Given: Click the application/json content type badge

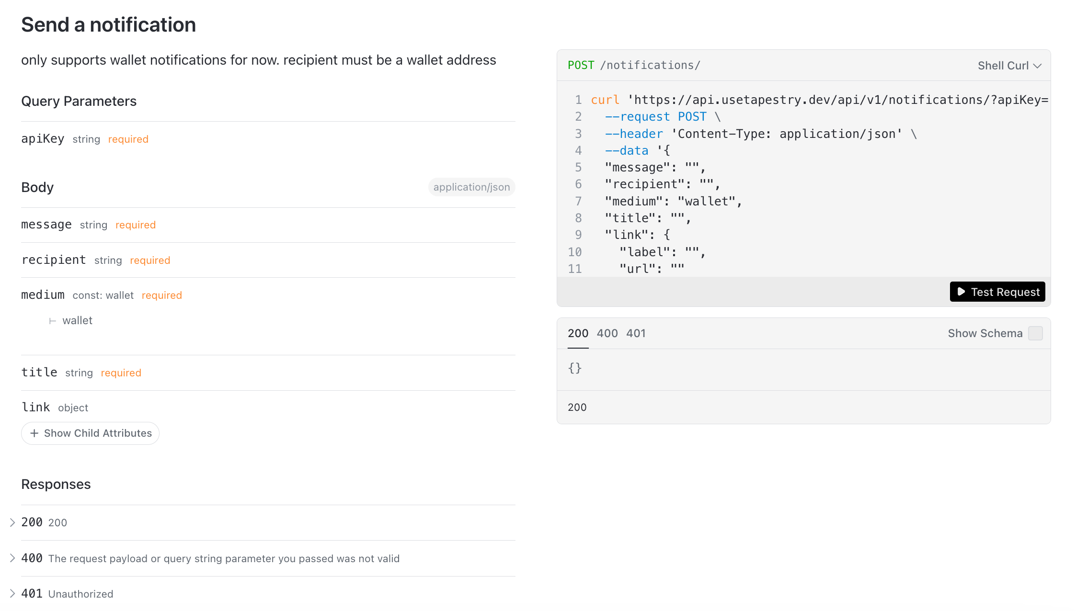Looking at the screenshot, I should pyautogui.click(x=471, y=187).
